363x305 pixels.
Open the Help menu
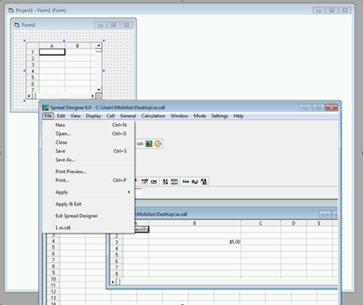pyautogui.click(x=239, y=116)
